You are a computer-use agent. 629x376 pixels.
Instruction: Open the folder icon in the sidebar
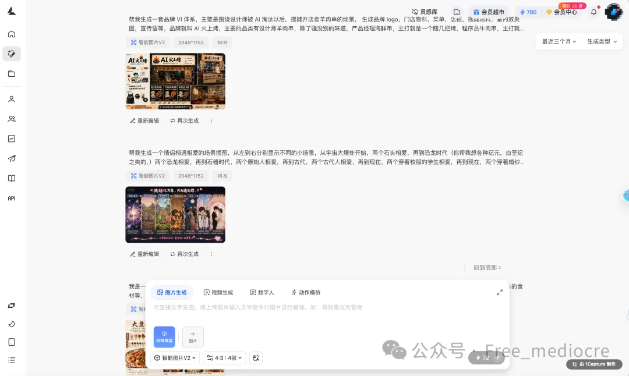coord(12,74)
